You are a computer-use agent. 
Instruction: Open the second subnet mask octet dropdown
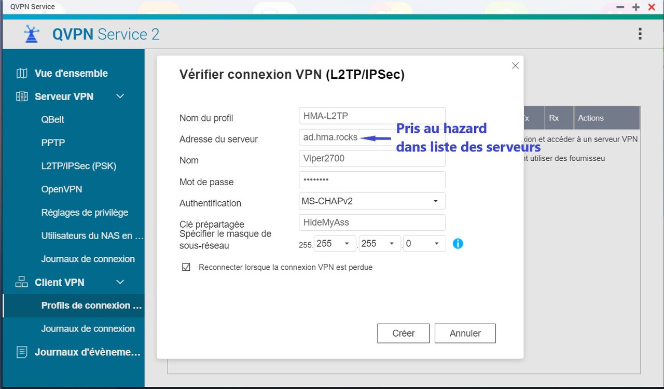point(335,243)
